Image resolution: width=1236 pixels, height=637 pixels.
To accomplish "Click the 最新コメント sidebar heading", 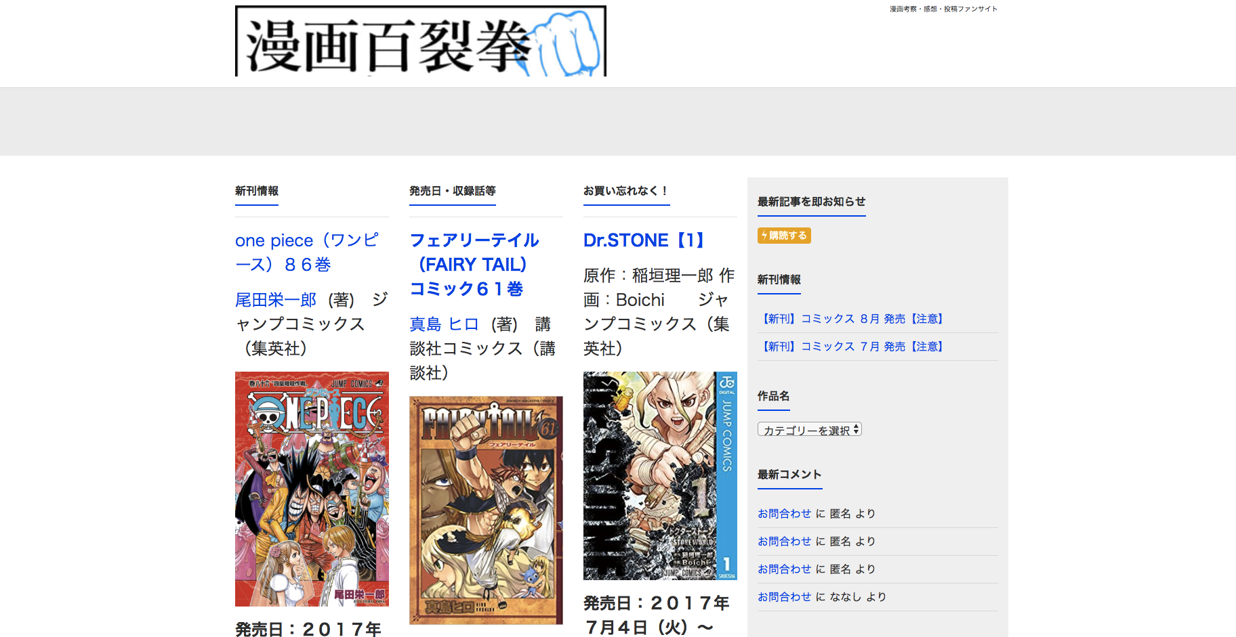I will pyautogui.click(x=790, y=475).
